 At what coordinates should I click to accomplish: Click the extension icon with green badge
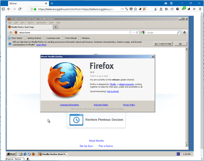pyautogui.click(x=183, y=9)
